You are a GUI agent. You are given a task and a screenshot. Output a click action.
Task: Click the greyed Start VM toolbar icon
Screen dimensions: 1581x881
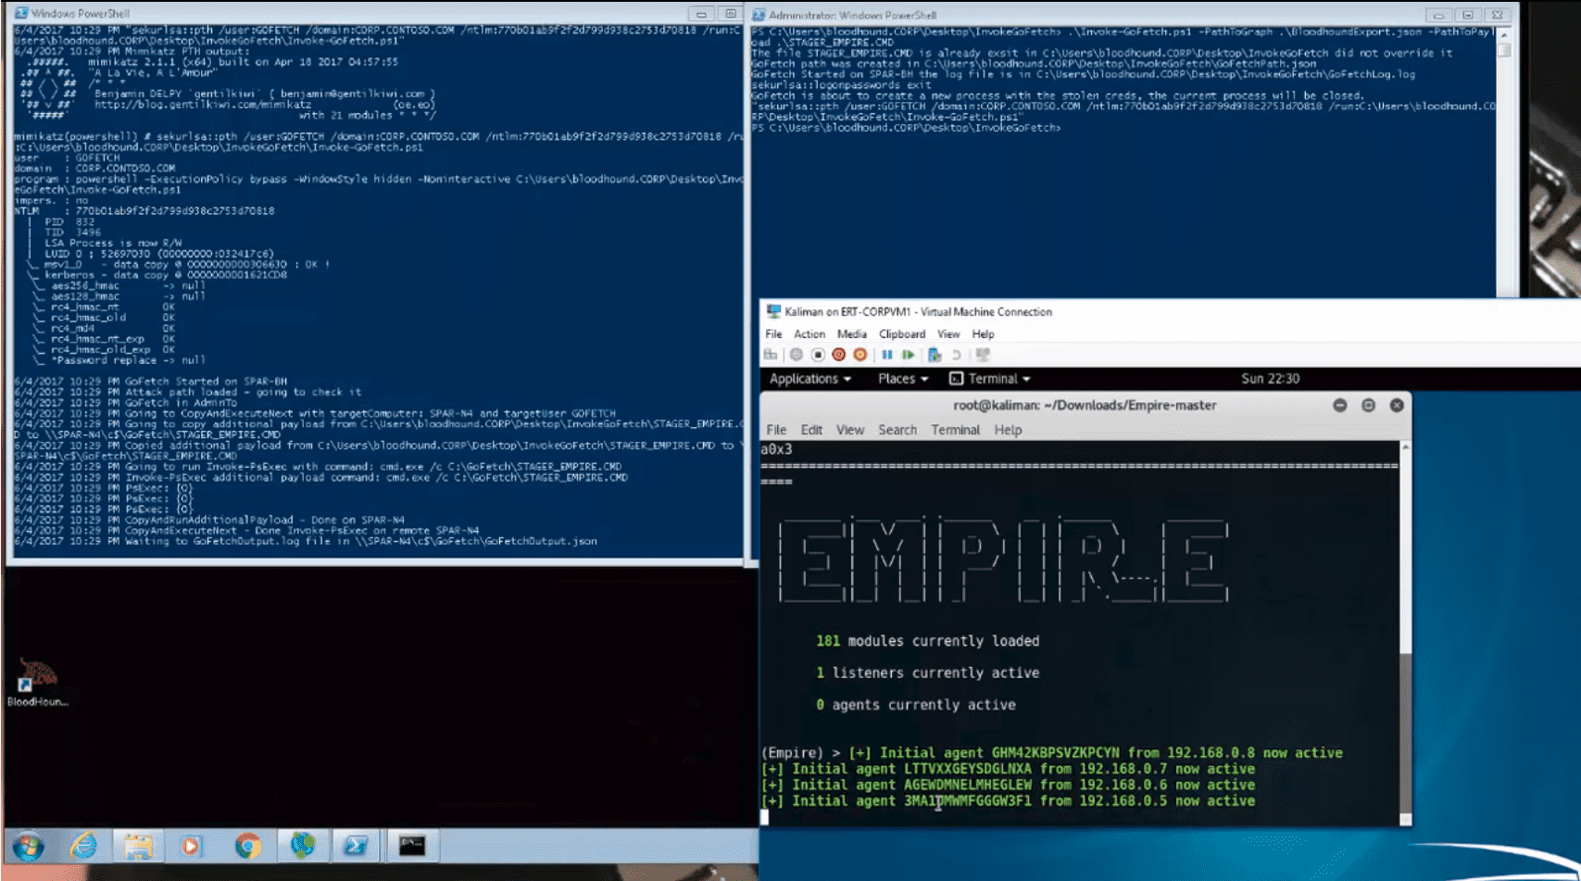click(796, 355)
